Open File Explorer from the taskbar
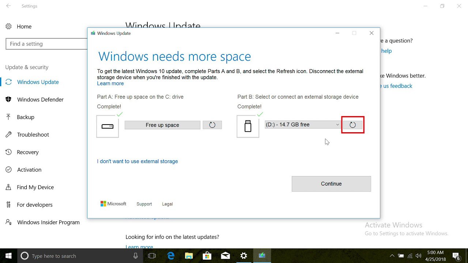Image resolution: width=468 pixels, height=263 pixels. pos(189,256)
